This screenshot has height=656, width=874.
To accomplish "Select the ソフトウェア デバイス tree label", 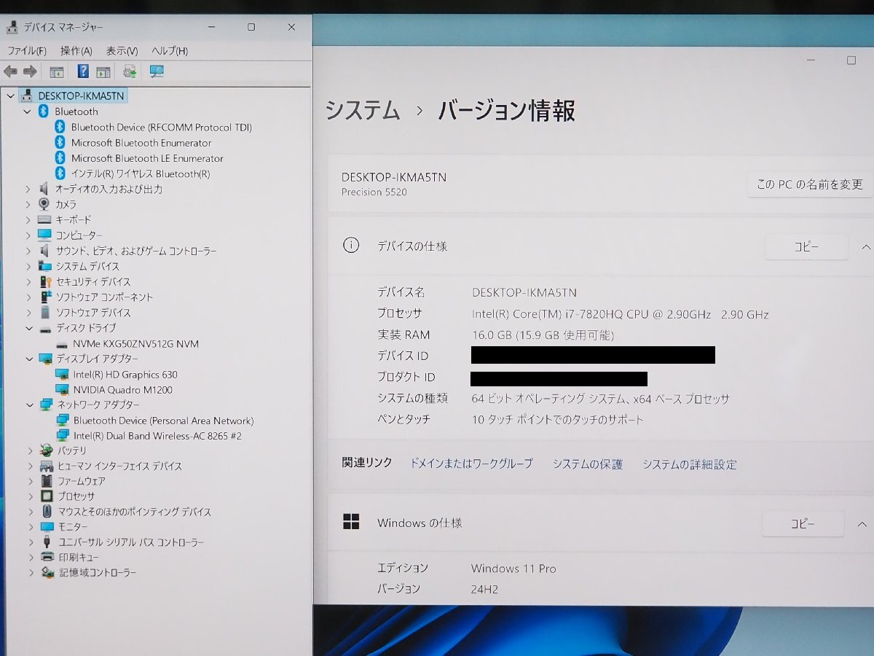I will coord(94,313).
